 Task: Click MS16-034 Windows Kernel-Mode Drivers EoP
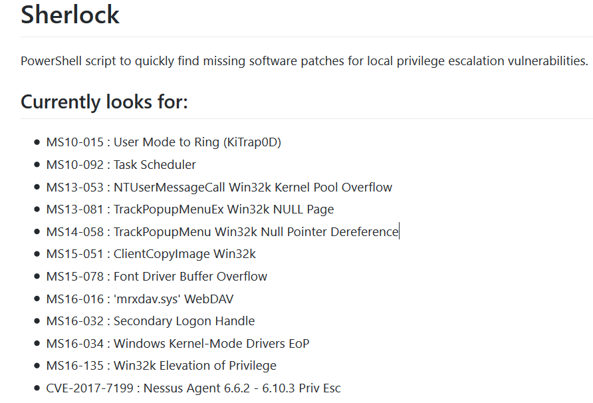tap(178, 344)
